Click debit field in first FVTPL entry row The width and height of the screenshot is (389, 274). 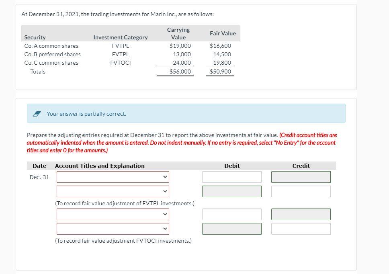click(x=232, y=177)
